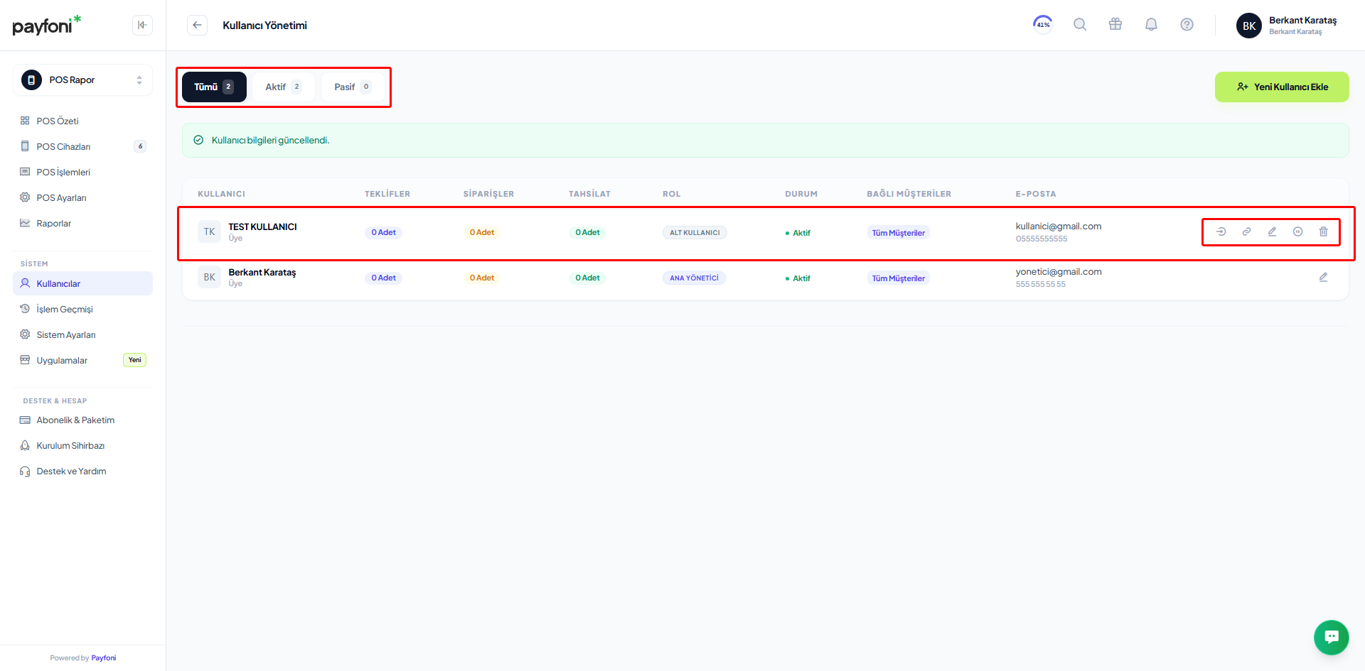This screenshot has height=671, width=1365.
Task: Open Destek ve Yardım
Action: [82, 471]
